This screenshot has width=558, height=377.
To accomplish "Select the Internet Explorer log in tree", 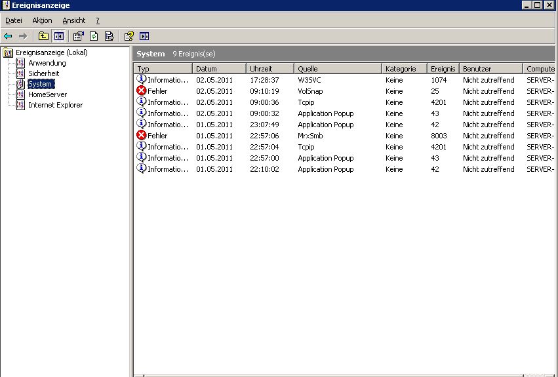I will [55, 105].
